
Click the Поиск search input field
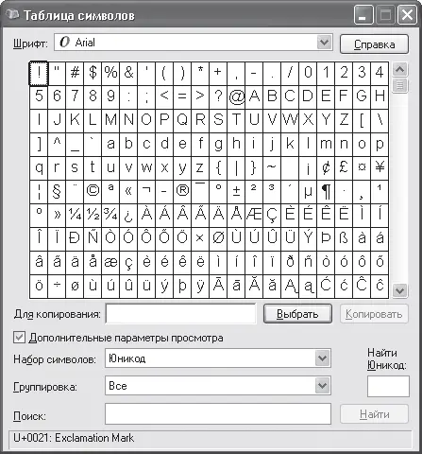pyautogui.click(x=218, y=413)
